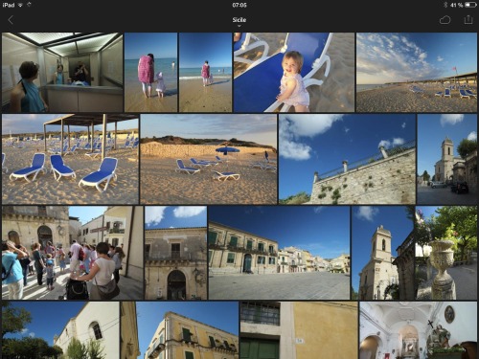Open the cloud sync status icon
Viewport: 479px width, 359px height.
tap(445, 20)
